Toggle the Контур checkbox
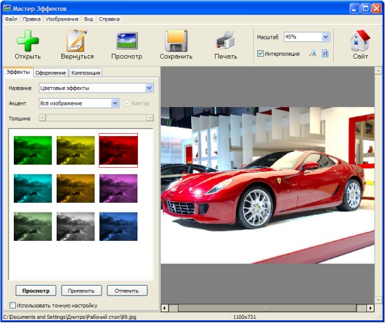The image size is (385, 323). point(127,103)
